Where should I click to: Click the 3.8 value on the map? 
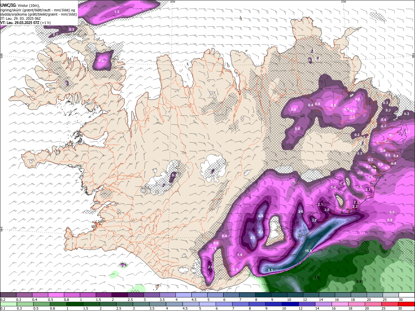tap(301, 212)
